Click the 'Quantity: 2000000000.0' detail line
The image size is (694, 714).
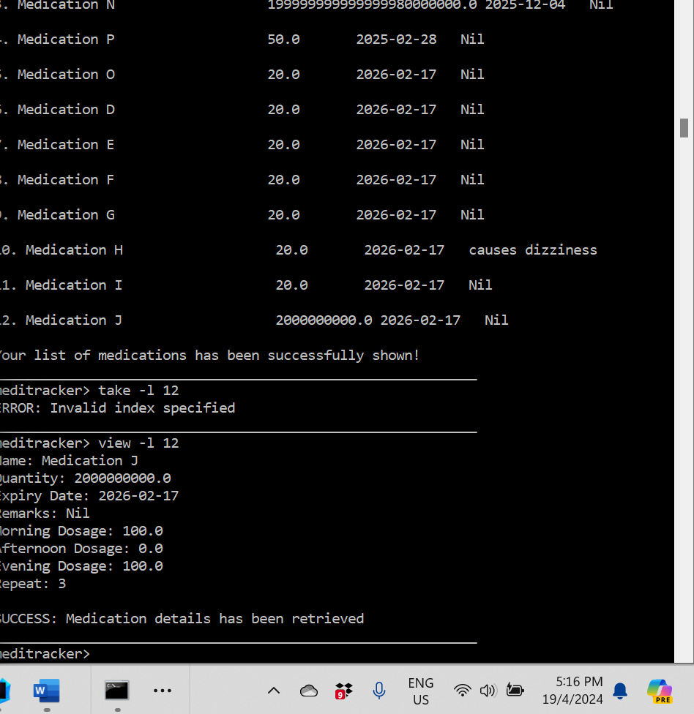point(85,478)
